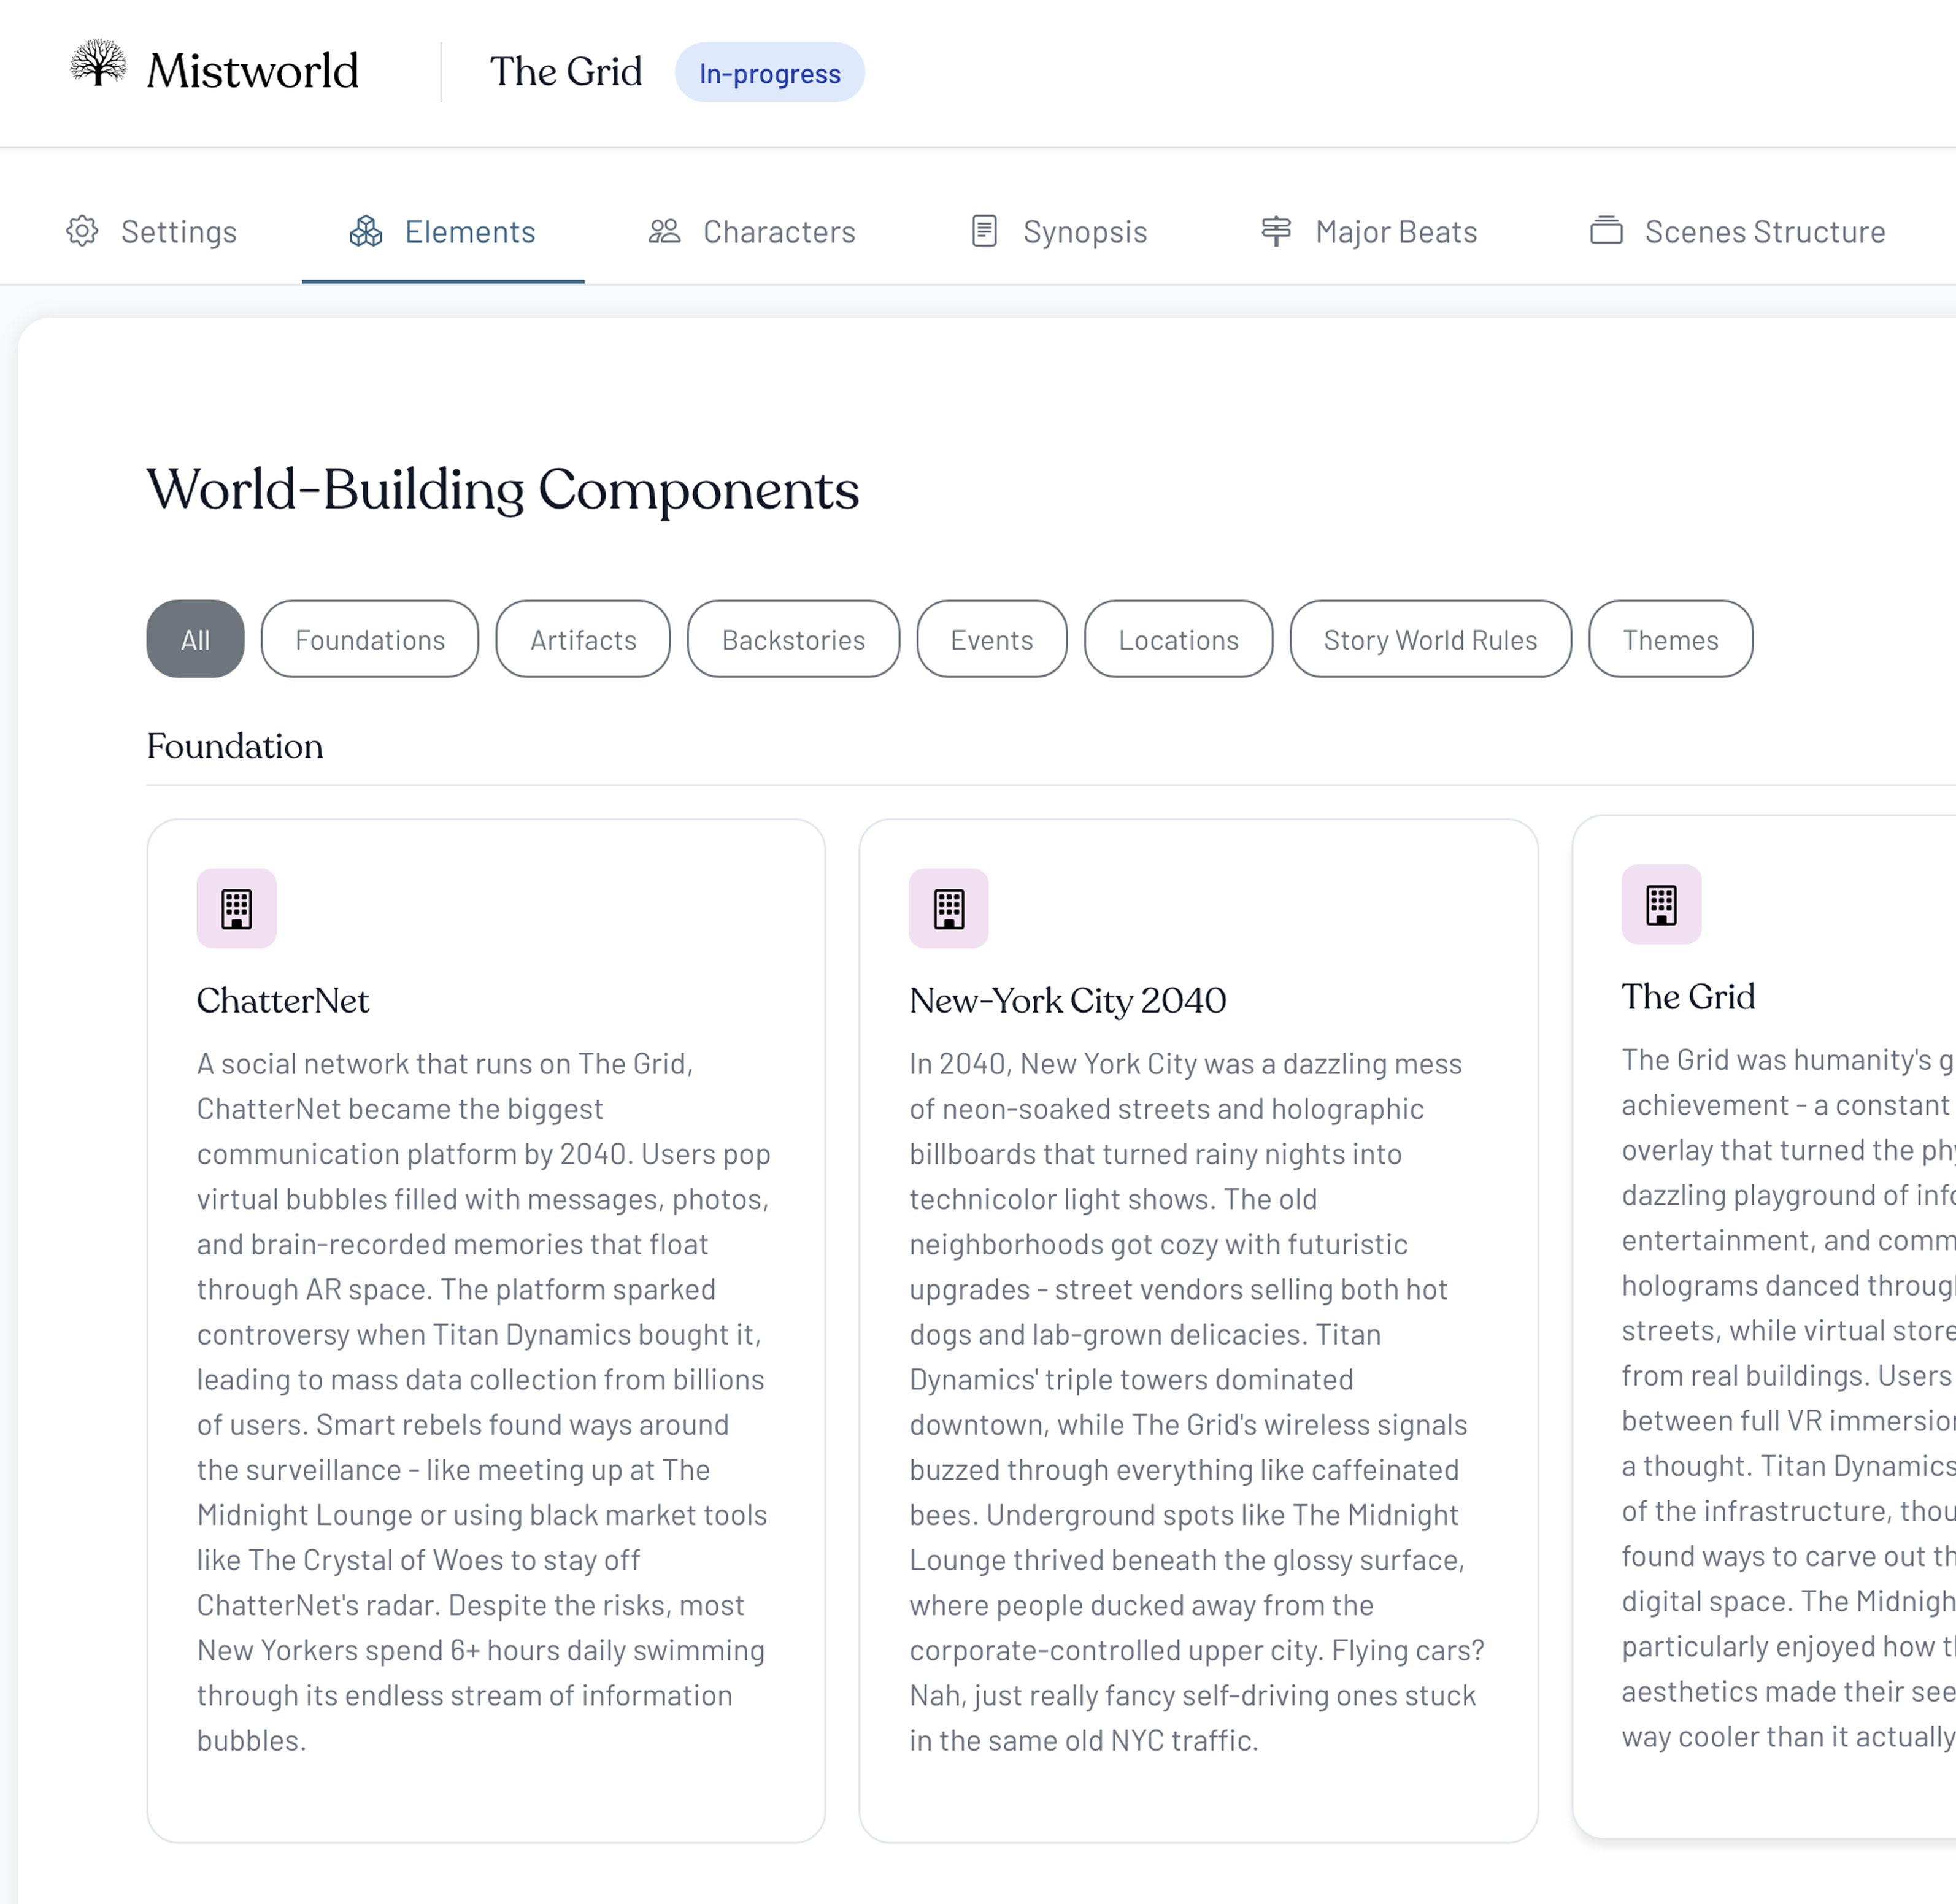Open the ChatterNet card title

283,1000
